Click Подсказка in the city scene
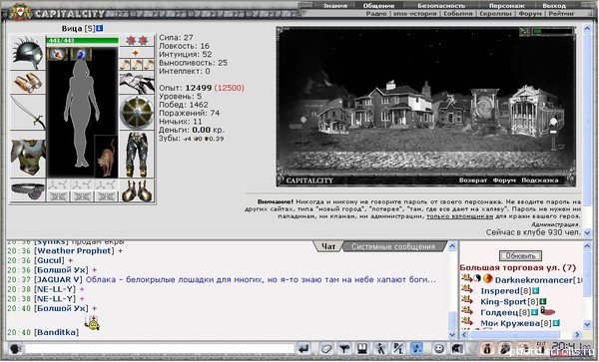599x362 pixels. 539,181
